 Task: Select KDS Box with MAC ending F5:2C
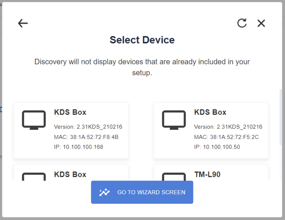(x=211, y=130)
